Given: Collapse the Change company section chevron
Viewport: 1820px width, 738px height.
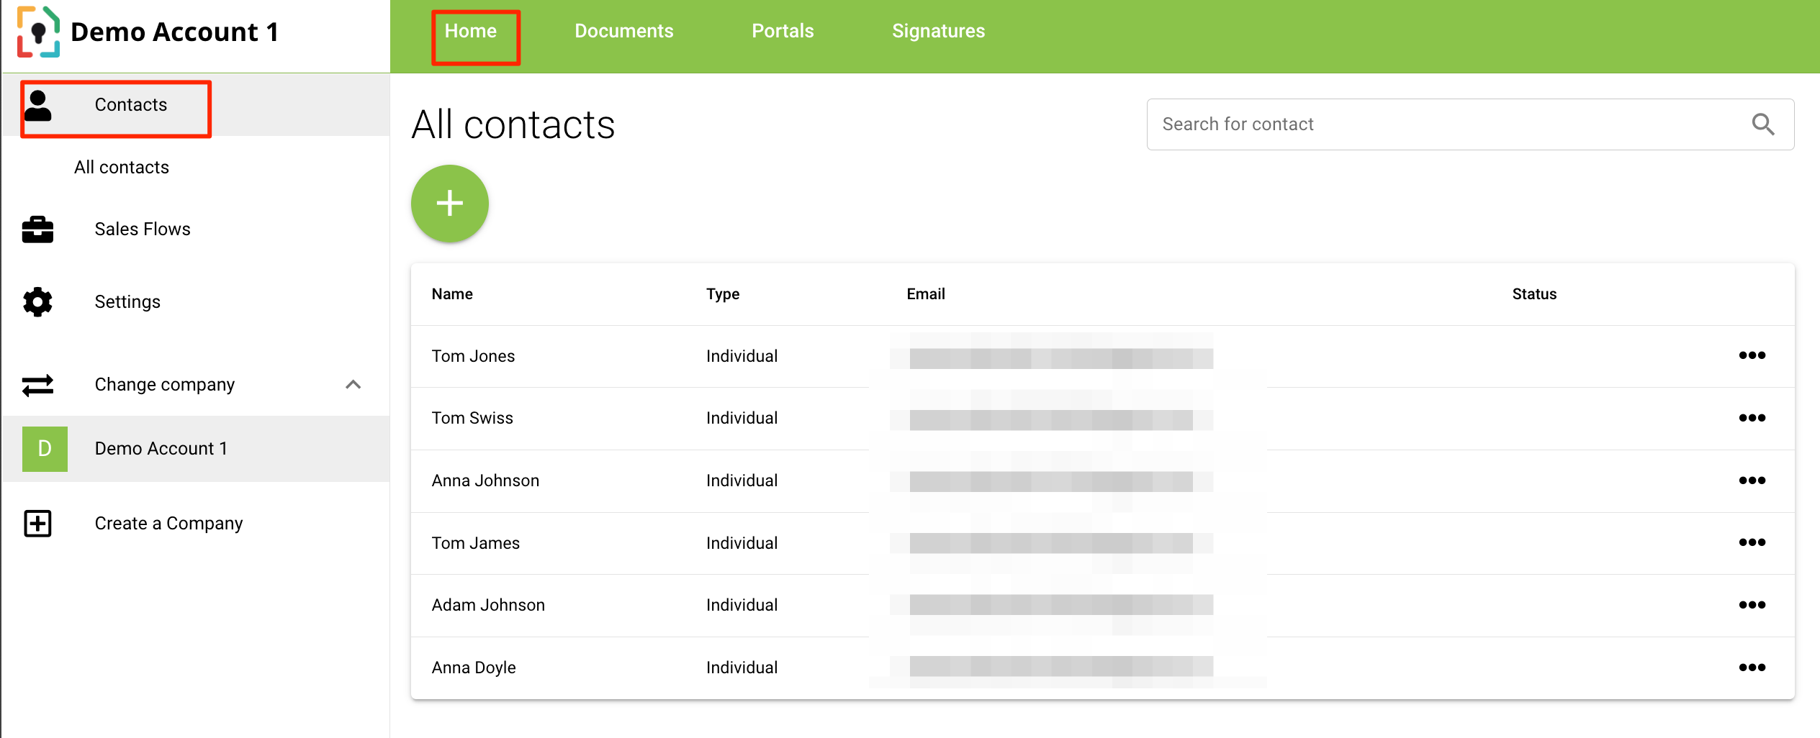Looking at the screenshot, I should (353, 385).
